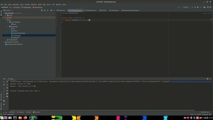Open the File menu
The width and height of the screenshot is (213, 120).
click(2, 4)
